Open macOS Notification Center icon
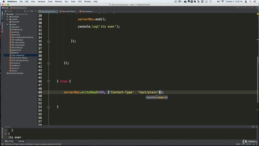Screen dimensions: 259x146 coord(255,2)
